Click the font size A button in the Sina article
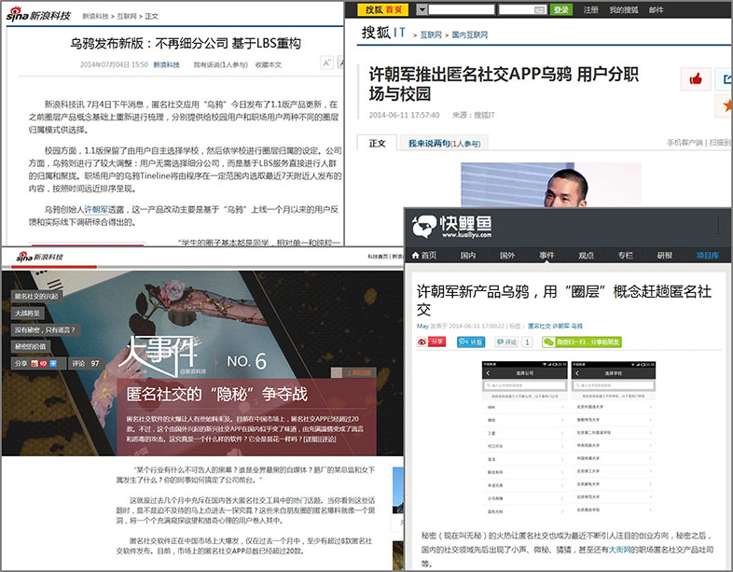 326,63
